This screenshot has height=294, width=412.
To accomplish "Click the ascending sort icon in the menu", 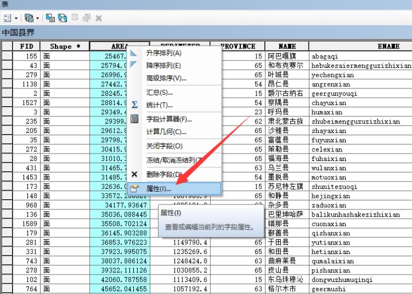I will point(133,53).
